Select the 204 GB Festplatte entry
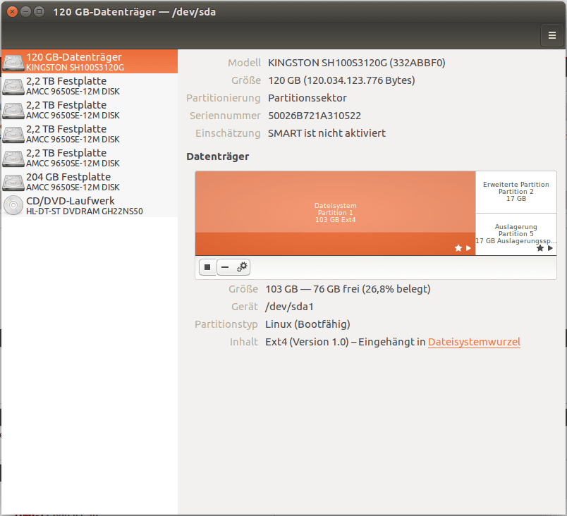Viewport: 567px width, 516px height. pos(90,182)
